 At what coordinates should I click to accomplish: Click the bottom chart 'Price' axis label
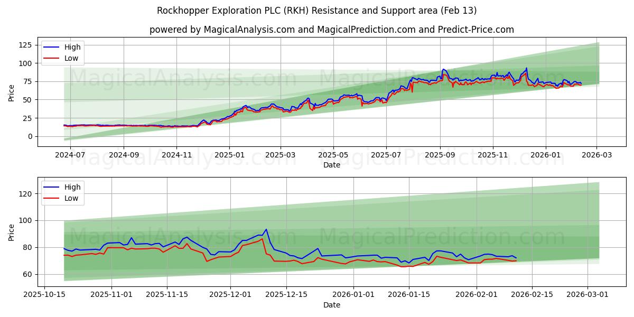coord(12,232)
